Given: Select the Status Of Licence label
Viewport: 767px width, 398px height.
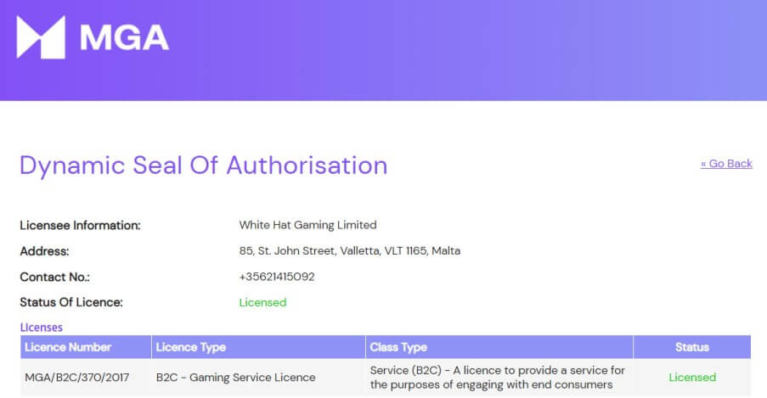Looking at the screenshot, I should click(x=71, y=302).
